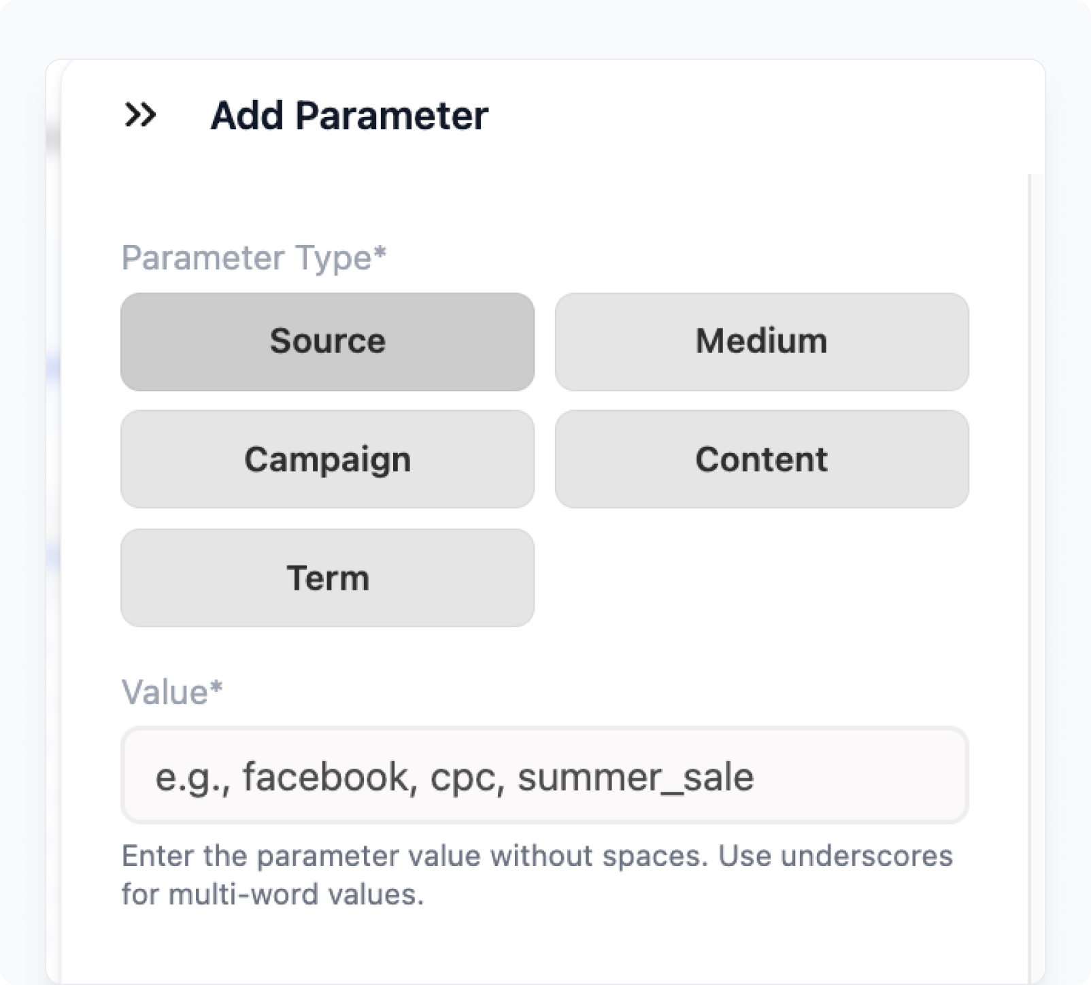This screenshot has height=985, width=1091.
Task: Activate the highlighted Source button
Action: click(327, 341)
